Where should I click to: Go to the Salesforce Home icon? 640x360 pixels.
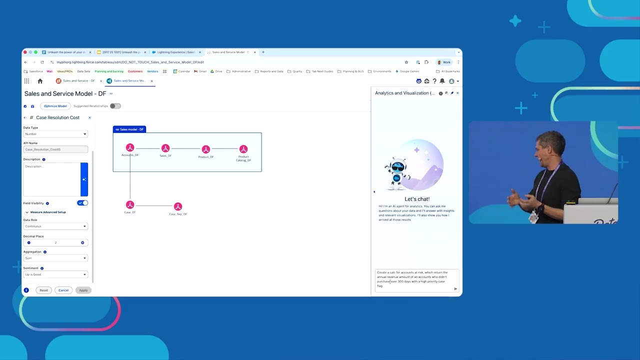[40, 81]
